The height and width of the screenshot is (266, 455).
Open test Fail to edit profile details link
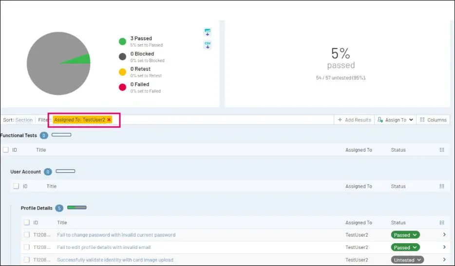tap(104, 247)
